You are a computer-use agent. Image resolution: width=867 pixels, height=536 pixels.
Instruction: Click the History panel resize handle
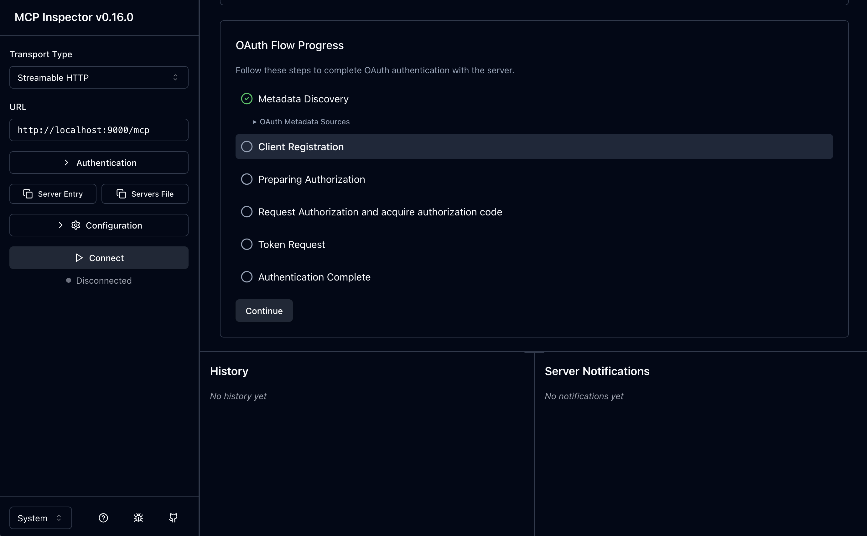click(x=534, y=352)
